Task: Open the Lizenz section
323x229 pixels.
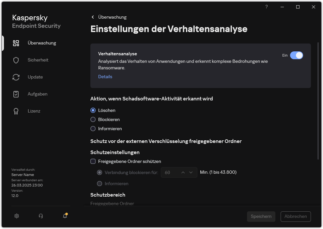Action: (x=34, y=111)
